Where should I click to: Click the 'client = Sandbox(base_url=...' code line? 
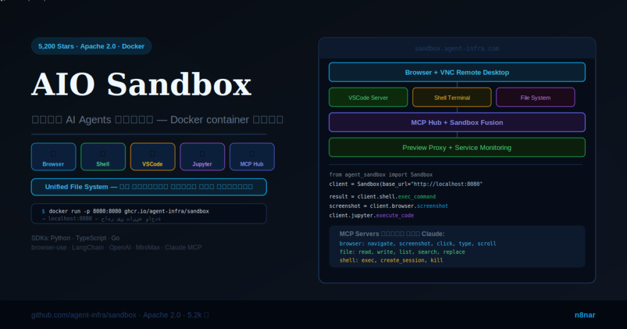[406, 184]
